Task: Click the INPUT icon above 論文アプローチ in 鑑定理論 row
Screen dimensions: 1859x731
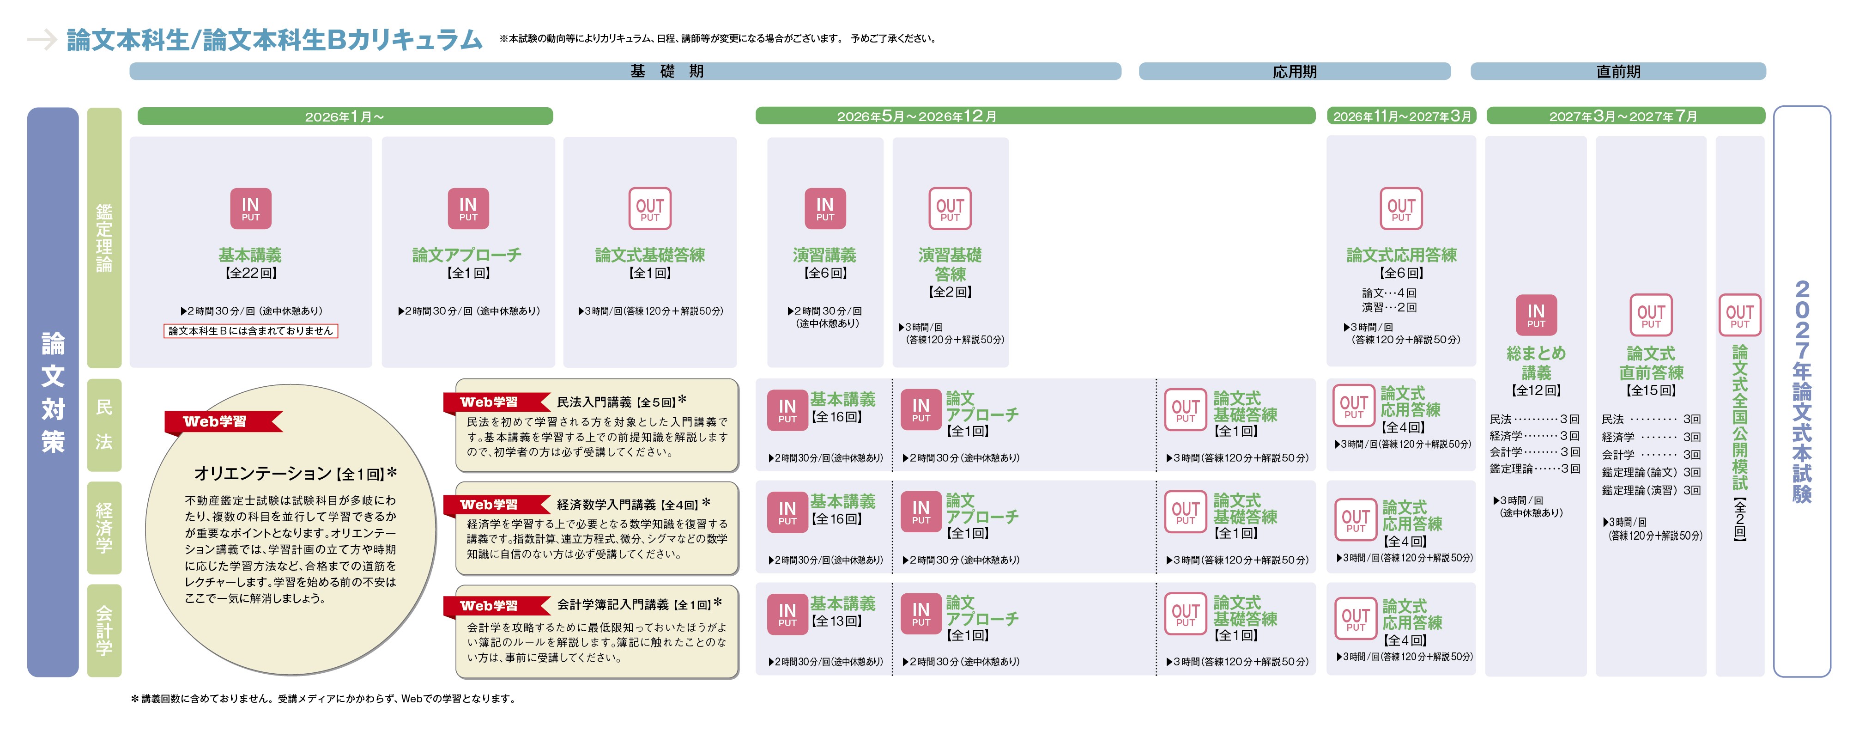Action: pos(468,209)
